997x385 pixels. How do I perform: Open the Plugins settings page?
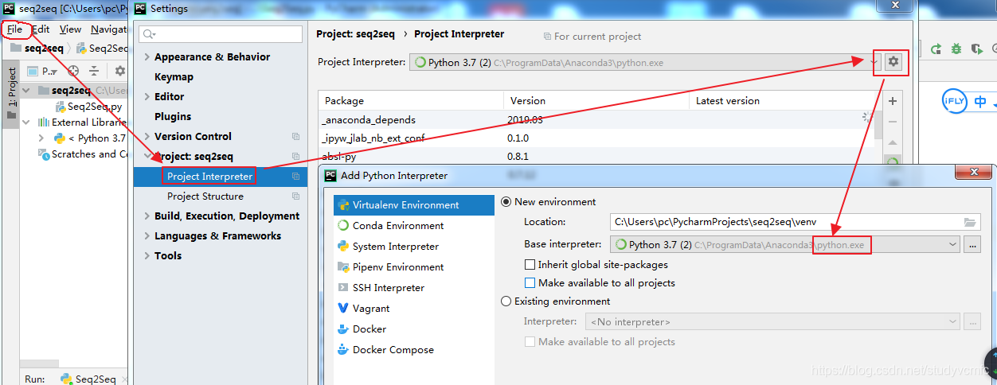(x=173, y=117)
